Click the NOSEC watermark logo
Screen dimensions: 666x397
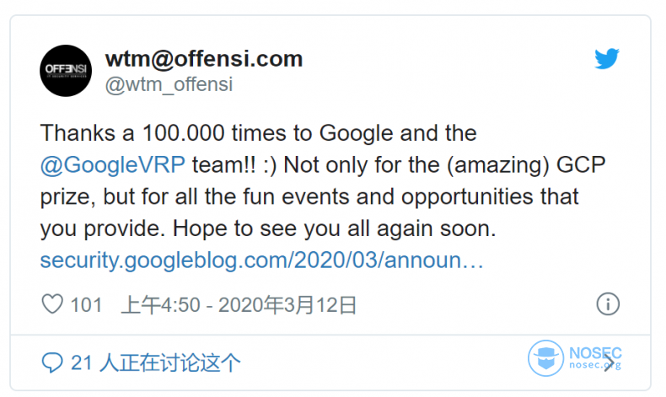575,358
